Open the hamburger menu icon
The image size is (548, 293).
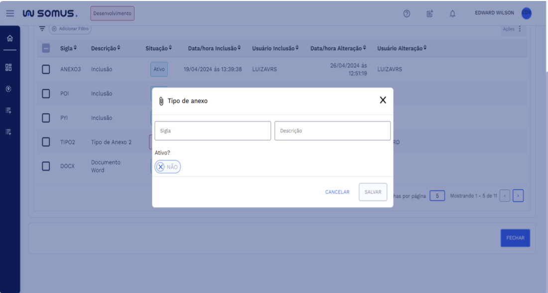point(10,13)
